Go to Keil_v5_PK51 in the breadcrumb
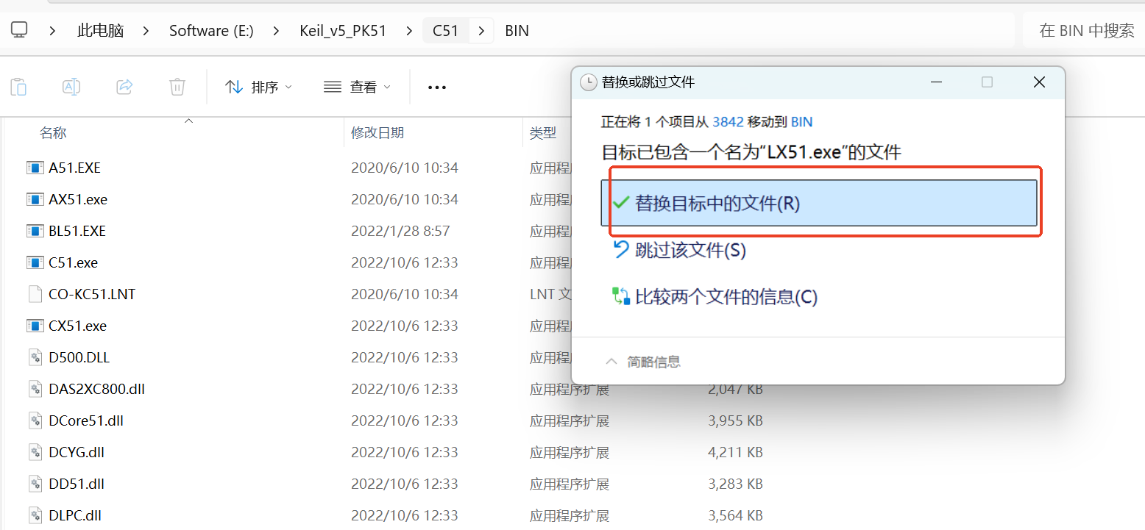Viewport: 1145px width, 530px height. (x=343, y=31)
